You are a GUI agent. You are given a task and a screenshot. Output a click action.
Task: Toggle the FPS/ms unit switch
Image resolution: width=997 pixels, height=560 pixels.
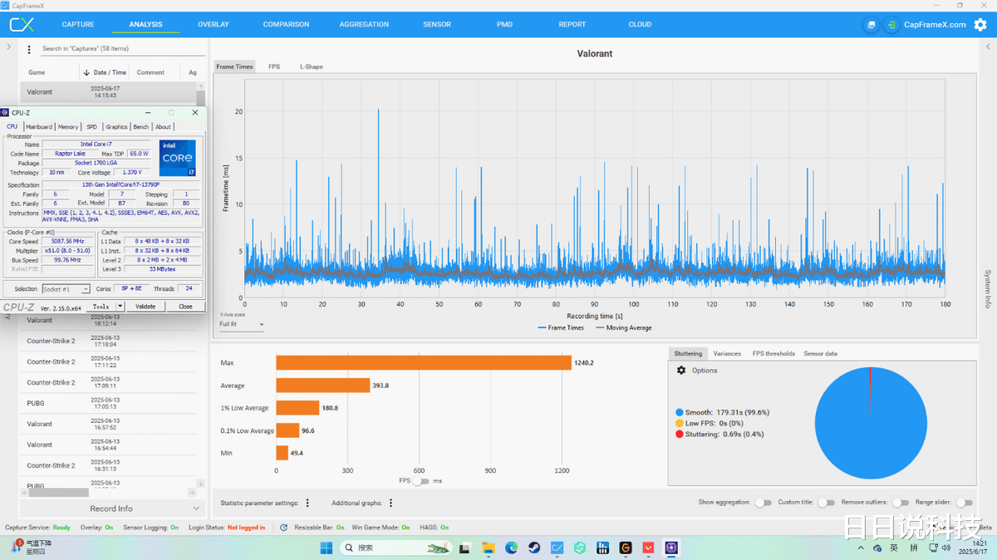tap(420, 481)
